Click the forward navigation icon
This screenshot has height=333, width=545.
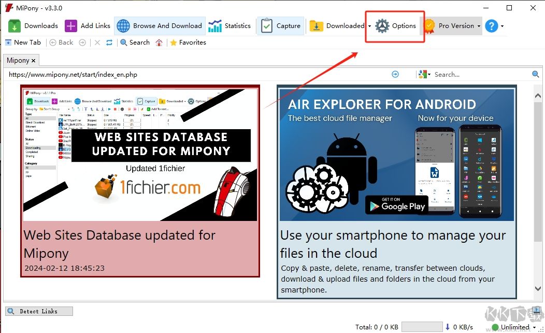coord(82,43)
